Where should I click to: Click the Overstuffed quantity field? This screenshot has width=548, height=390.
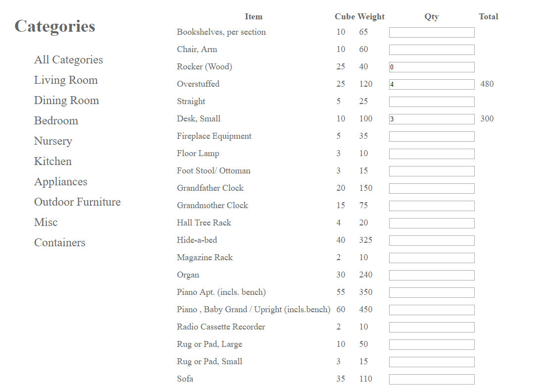(431, 85)
